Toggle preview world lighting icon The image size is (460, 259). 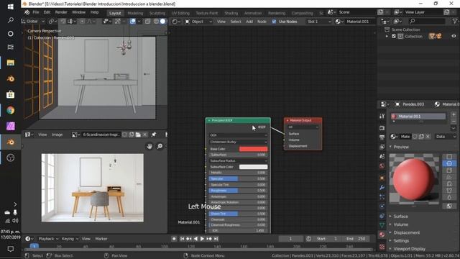449,206
